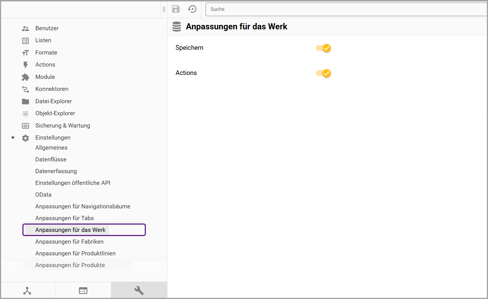Image resolution: width=488 pixels, height=299 pixels.
Task: Click the Sicherung & Wartung backup icon
Action: 25,126
